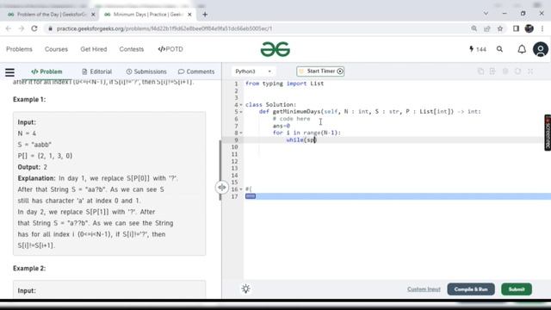Open the notifications bell
This screenshot has height=310, width=551.
(x=522, y=49)
